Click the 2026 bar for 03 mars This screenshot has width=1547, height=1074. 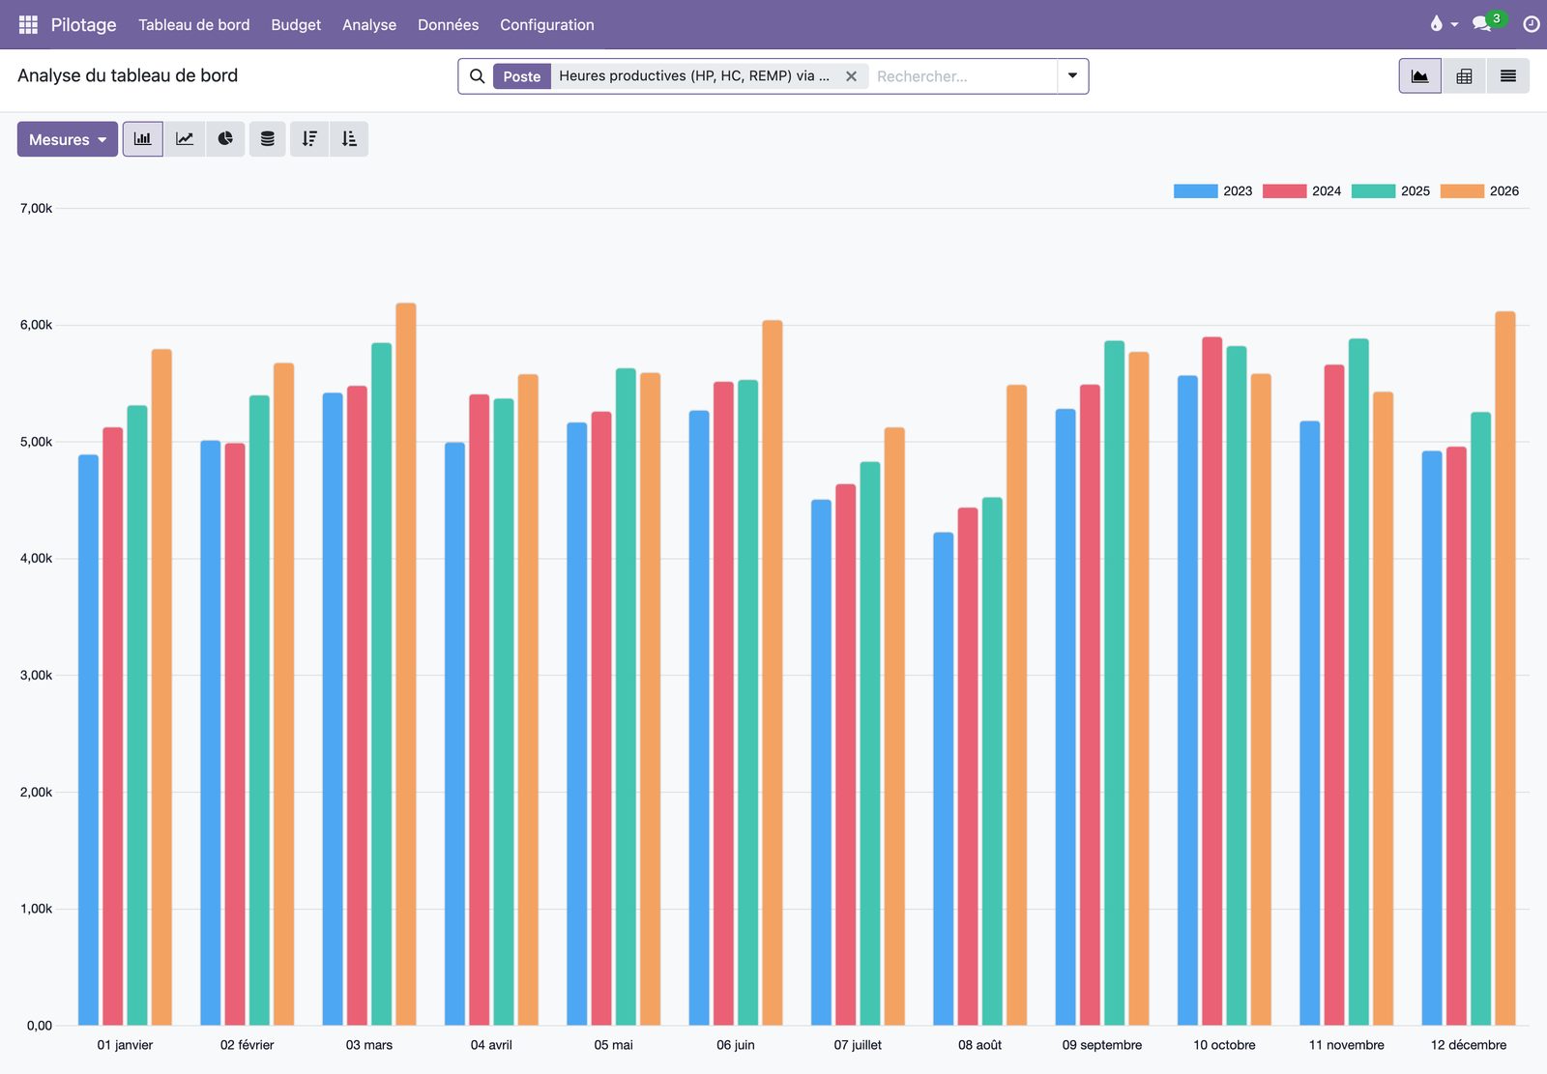click(x=406, y=664)
